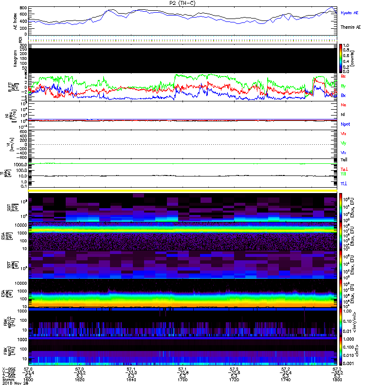
Task: Click the 1600 time tick label
Action: 28,380
